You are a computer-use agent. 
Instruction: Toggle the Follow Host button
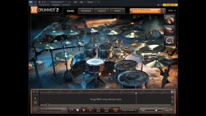tap(116, 110)
